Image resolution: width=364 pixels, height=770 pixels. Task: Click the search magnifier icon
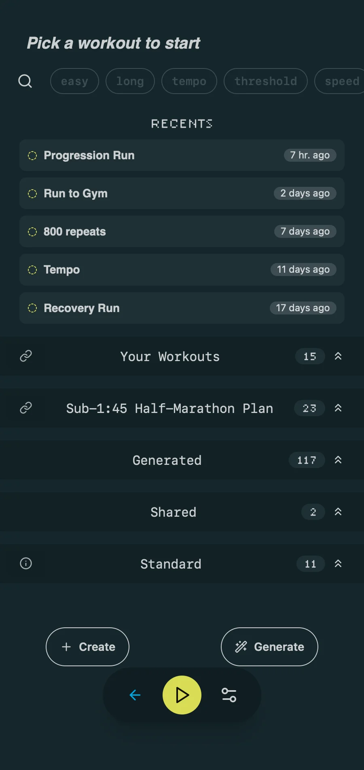(25, 81)
